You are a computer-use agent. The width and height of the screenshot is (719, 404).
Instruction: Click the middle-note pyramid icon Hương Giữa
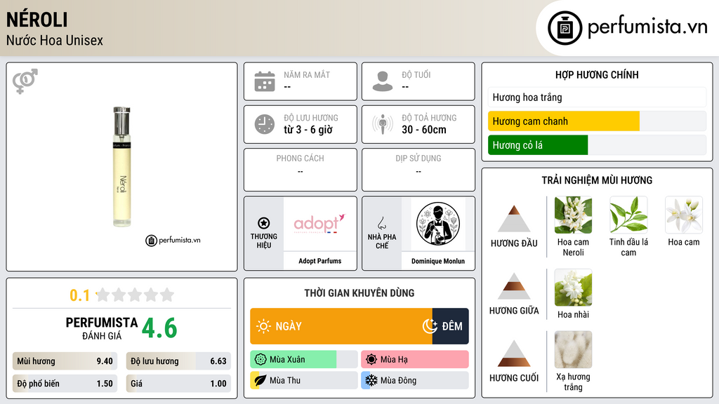point(514,286)
